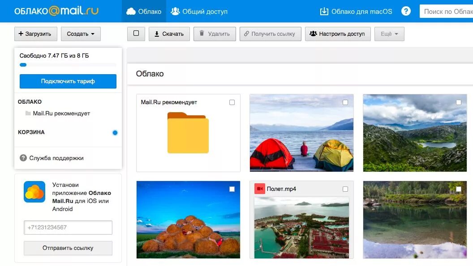Expand the Создать dropdown
473x266 pixels.
[x=81, y=34]
